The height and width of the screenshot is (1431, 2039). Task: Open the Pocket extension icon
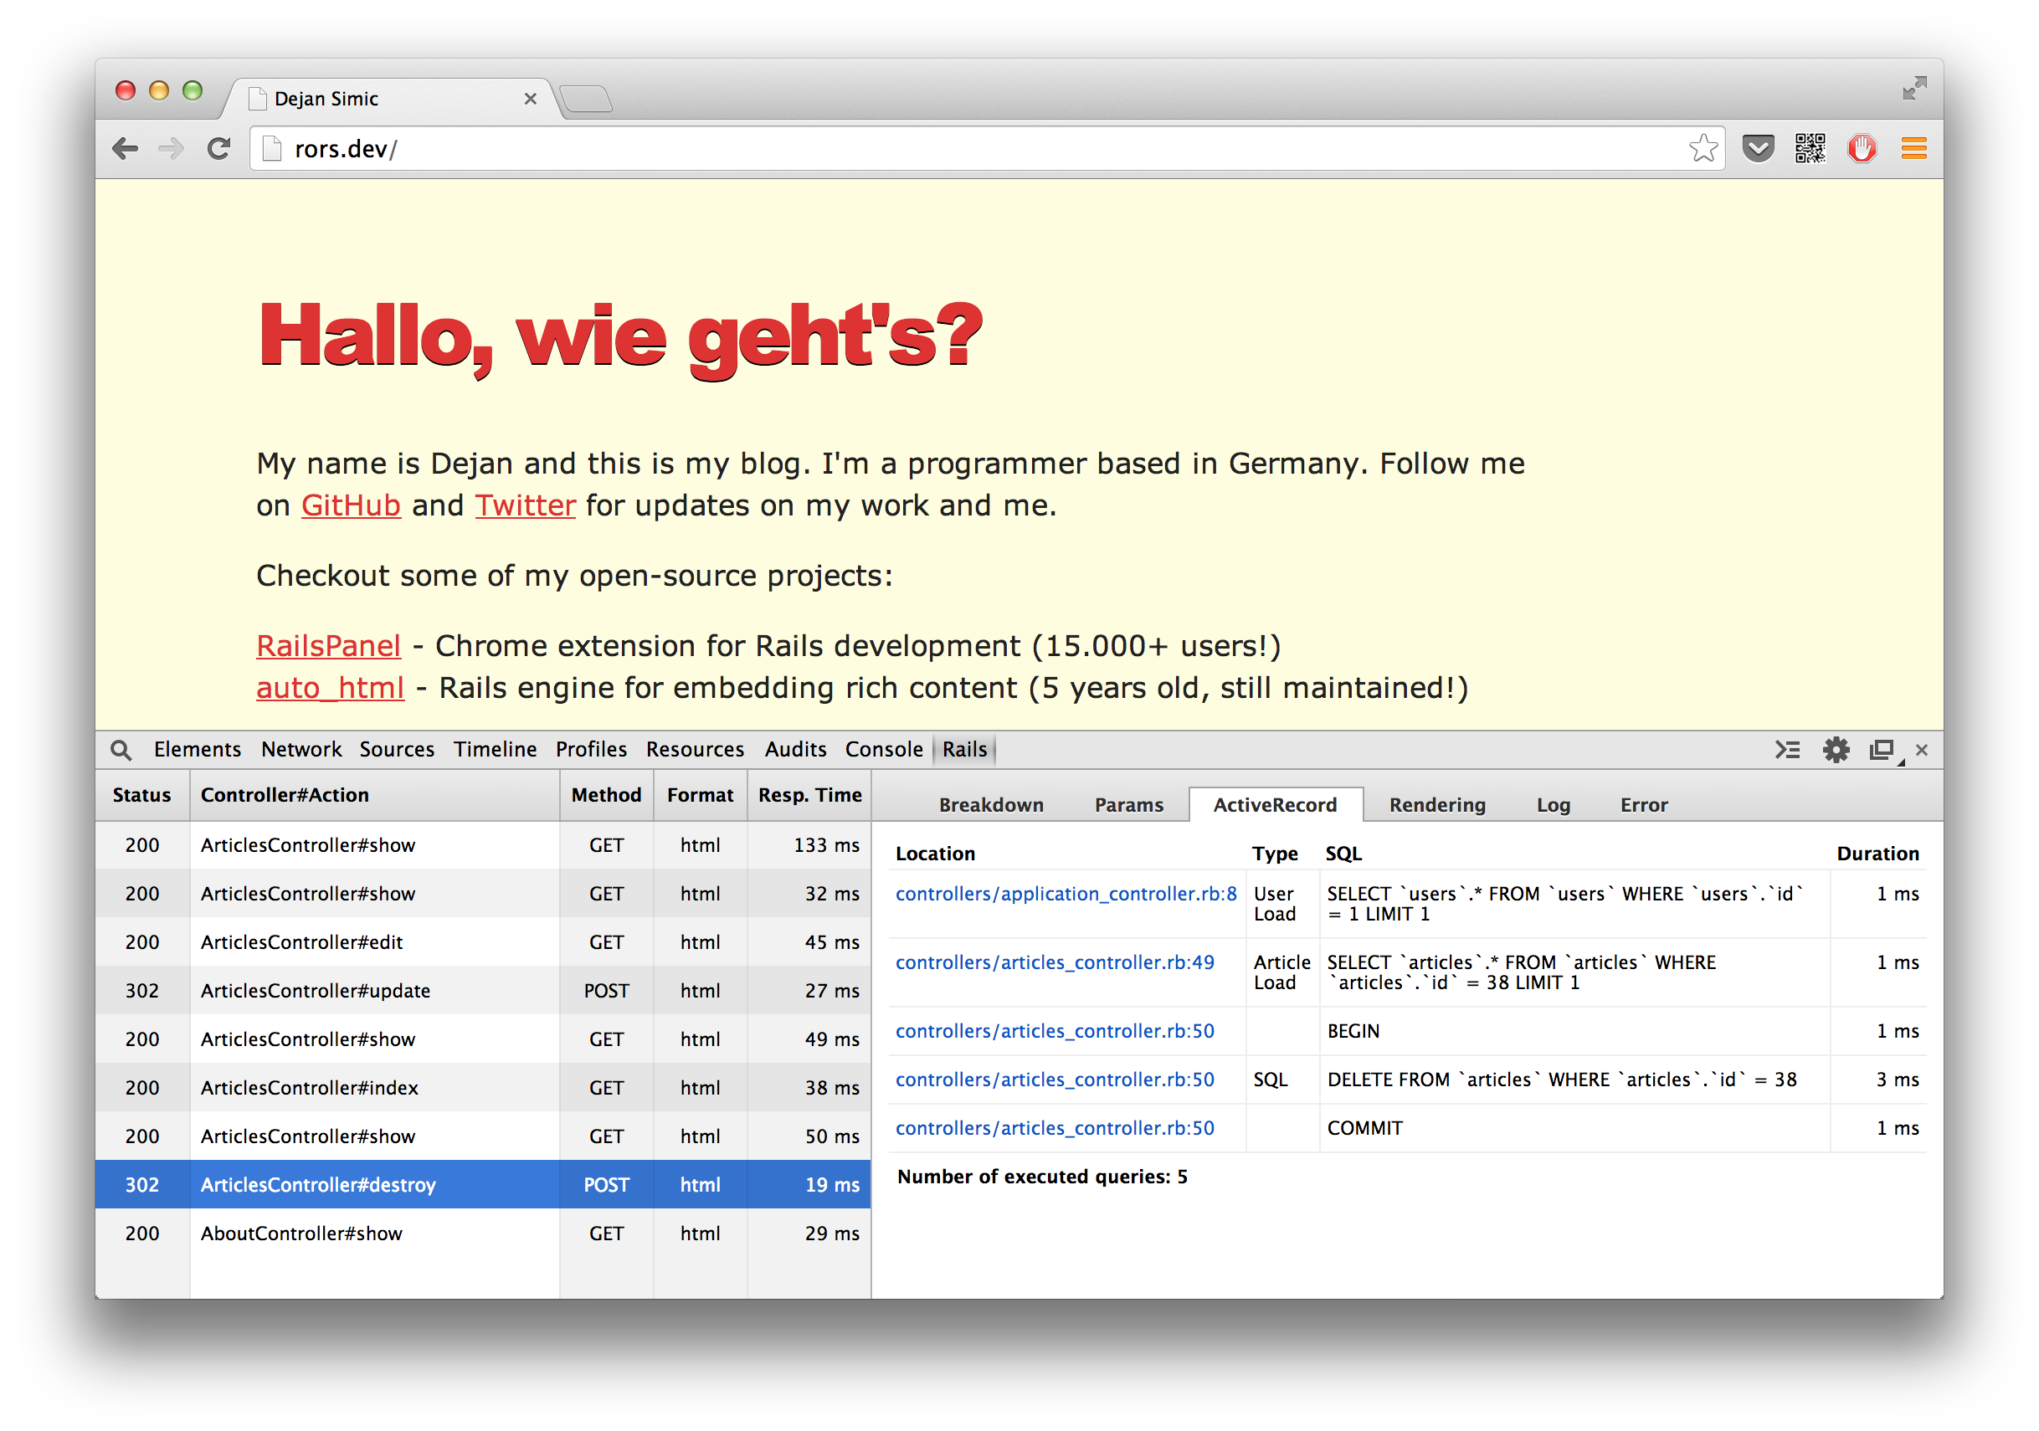coord(1758,148)
